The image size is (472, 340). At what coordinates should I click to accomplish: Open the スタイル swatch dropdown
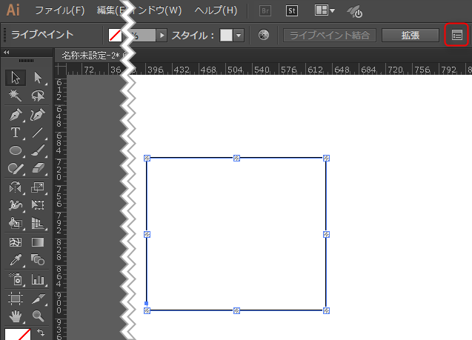239,36
